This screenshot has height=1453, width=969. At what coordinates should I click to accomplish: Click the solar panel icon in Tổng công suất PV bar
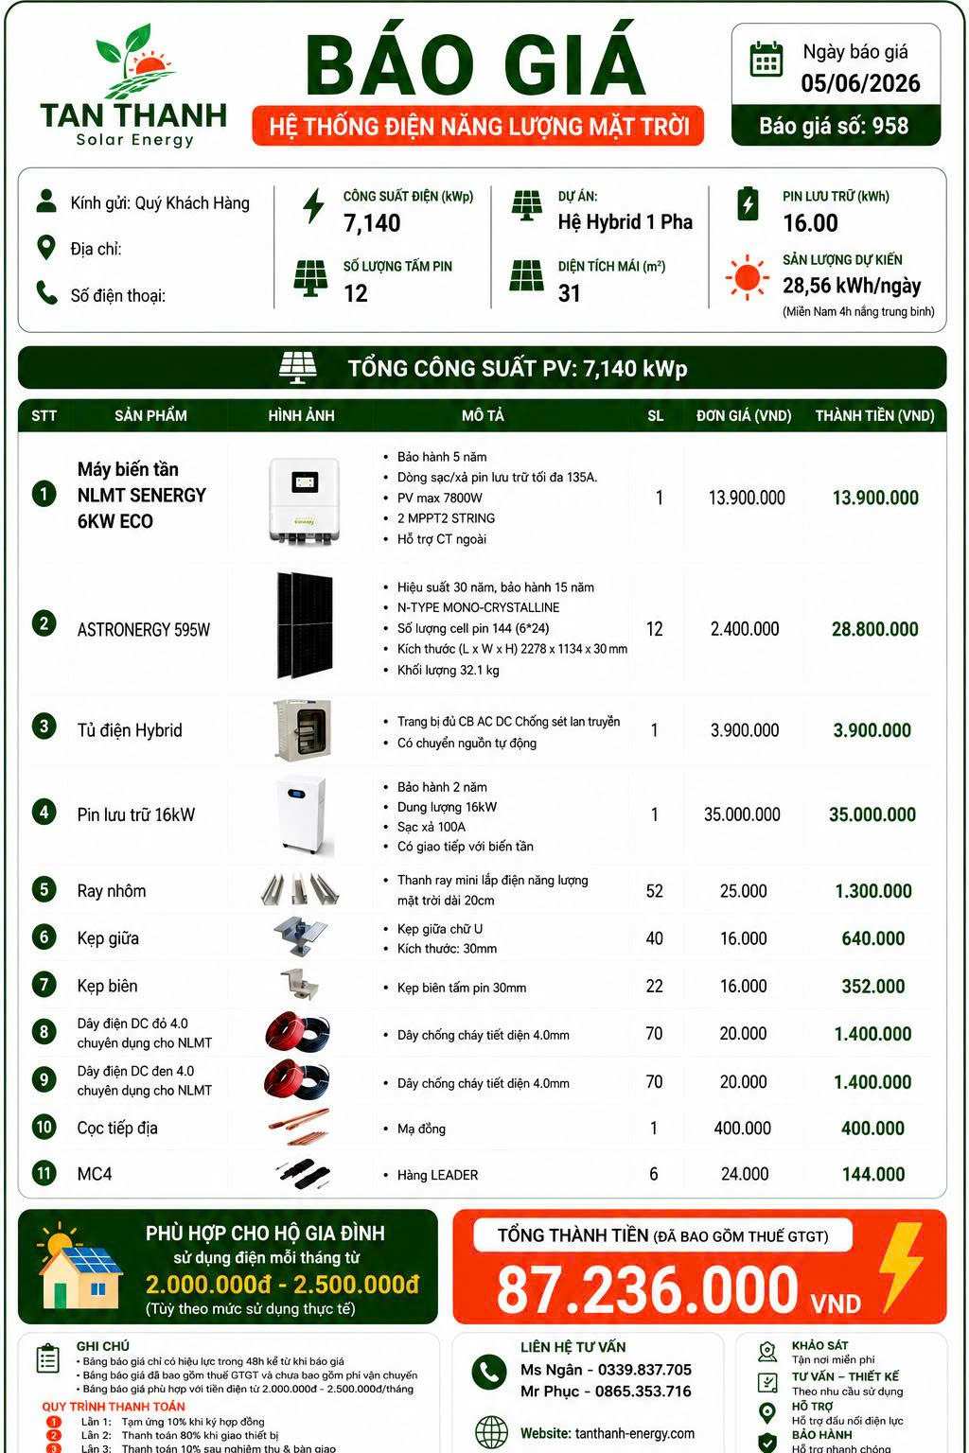click(x=298, y=368)
